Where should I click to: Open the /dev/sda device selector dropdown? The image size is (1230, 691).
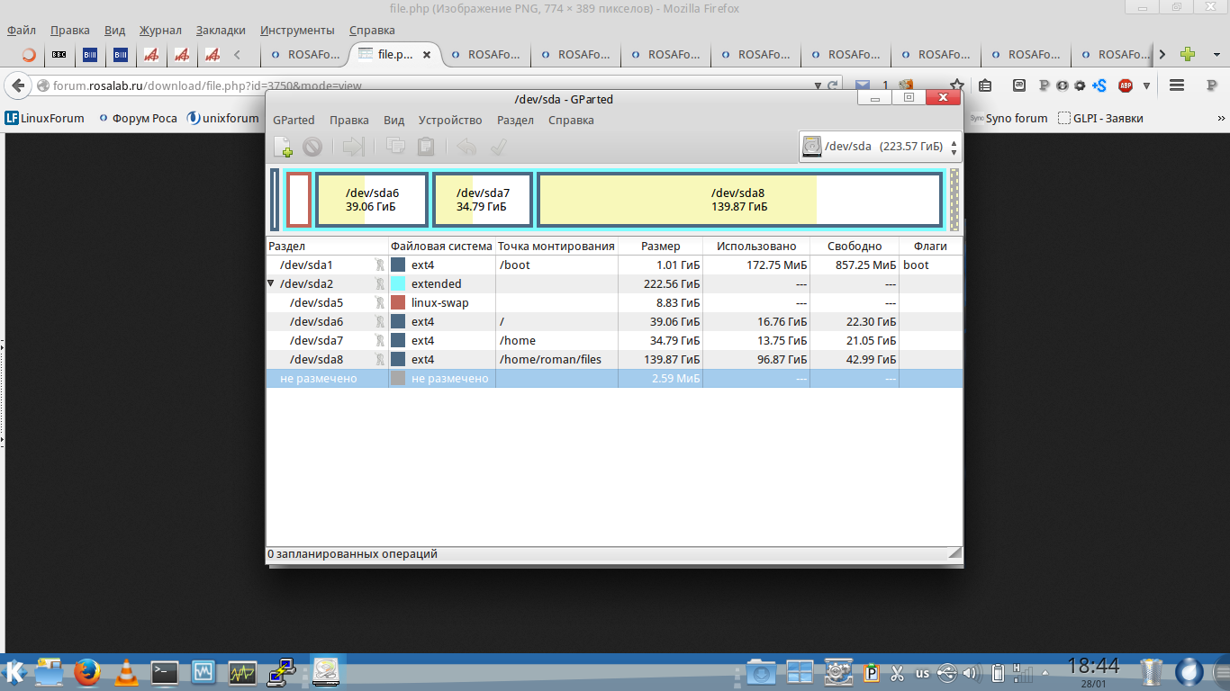click(881, 146)
